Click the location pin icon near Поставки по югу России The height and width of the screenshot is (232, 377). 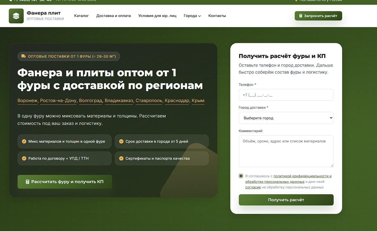(296, 1)
